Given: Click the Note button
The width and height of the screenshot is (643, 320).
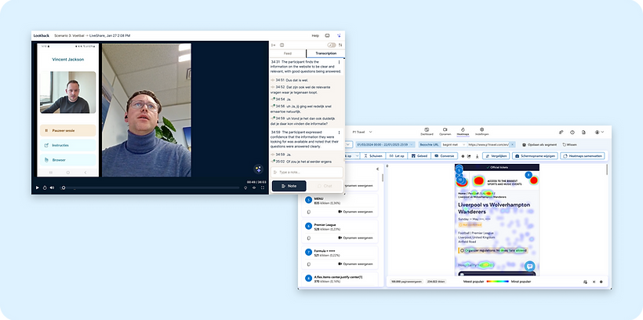Looking at the screenshot, I should coord(289,186).
